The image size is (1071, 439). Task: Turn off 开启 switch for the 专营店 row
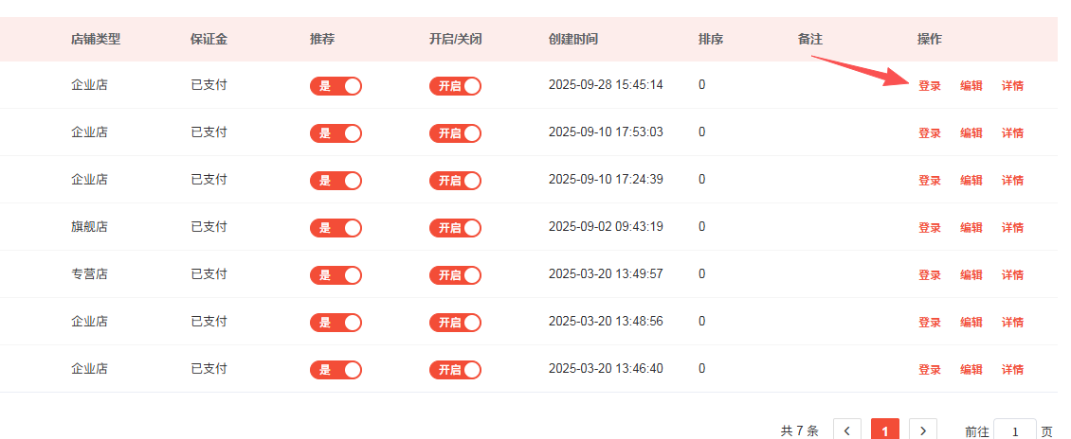click(x=455, y=275)
